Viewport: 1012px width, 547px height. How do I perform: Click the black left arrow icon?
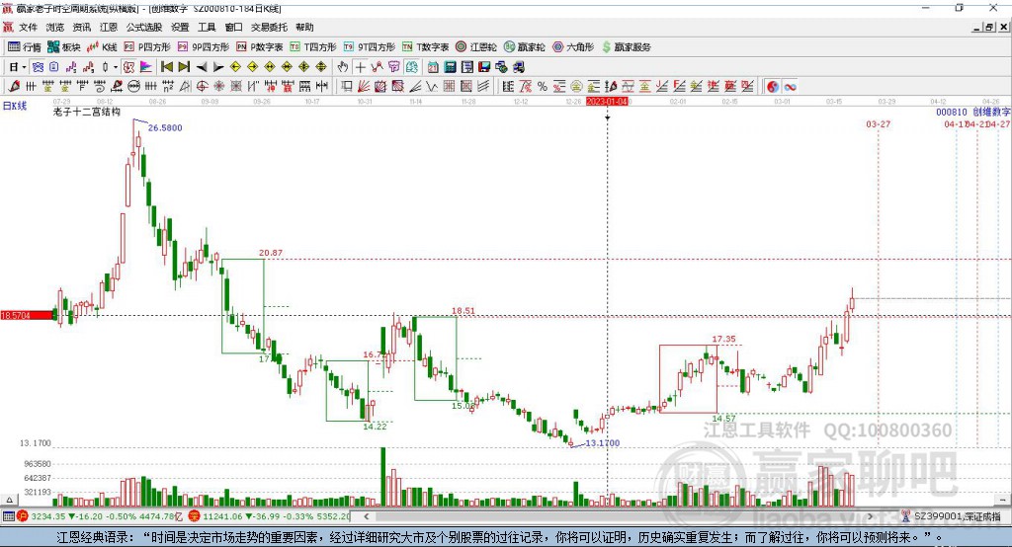202,67
